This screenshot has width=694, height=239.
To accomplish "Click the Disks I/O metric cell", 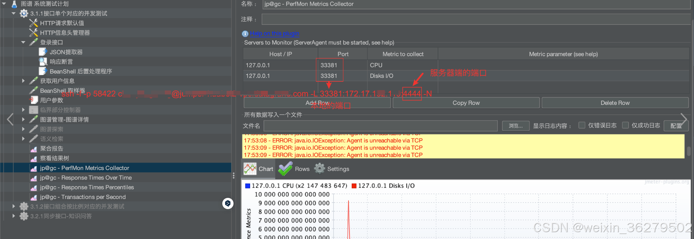I will coord(402,76).
